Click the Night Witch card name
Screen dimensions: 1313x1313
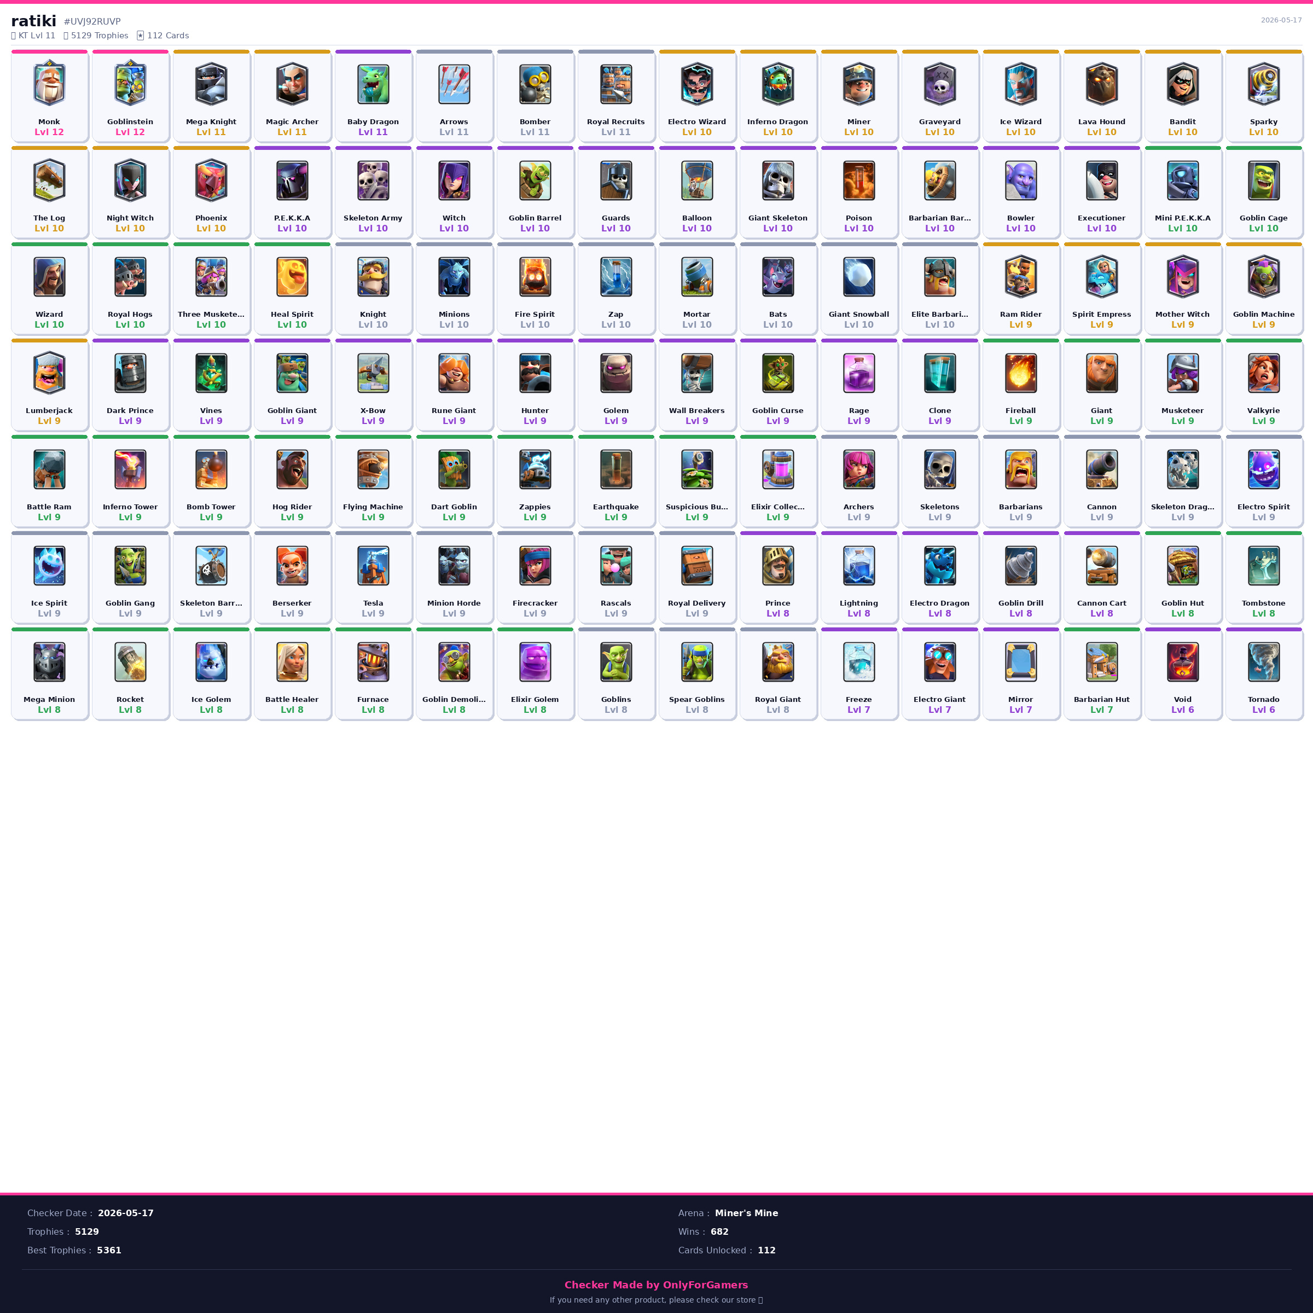pos(131,218)
